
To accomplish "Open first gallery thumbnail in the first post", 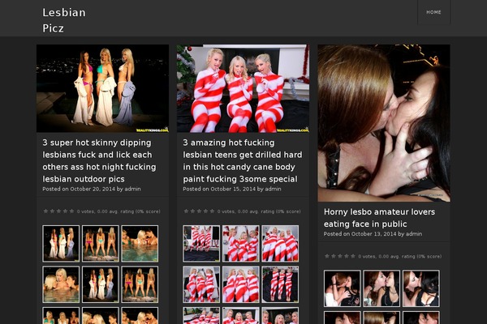I will 61,243.
